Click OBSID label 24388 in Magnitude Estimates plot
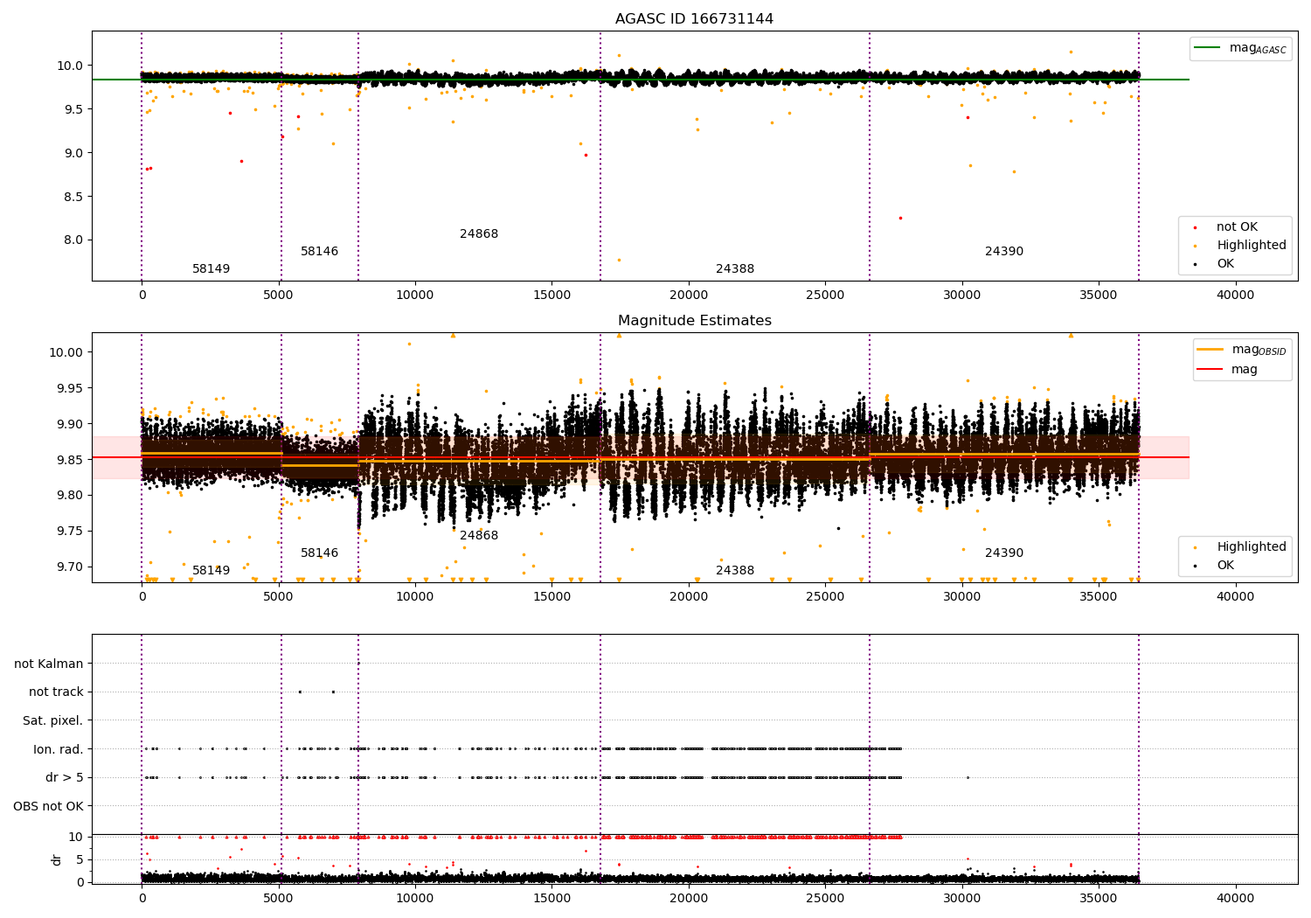Viewport: 1311px width, 918px height. point(735,571)
